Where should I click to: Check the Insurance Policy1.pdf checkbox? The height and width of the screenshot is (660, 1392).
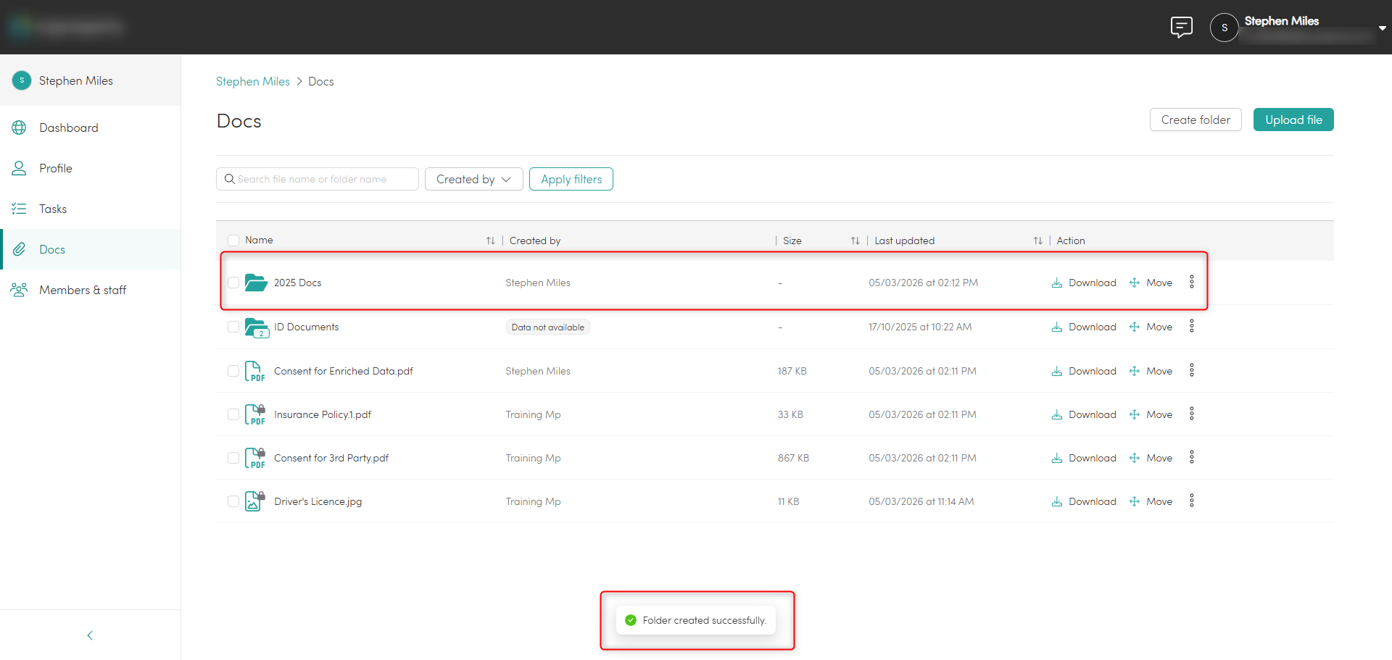(x=233, y=414)
